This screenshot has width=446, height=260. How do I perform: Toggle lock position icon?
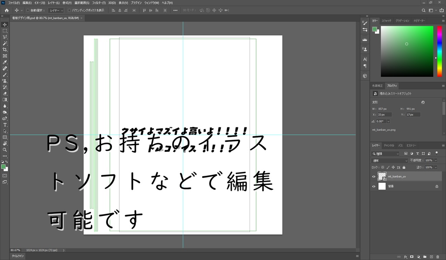tap(393, 168)
